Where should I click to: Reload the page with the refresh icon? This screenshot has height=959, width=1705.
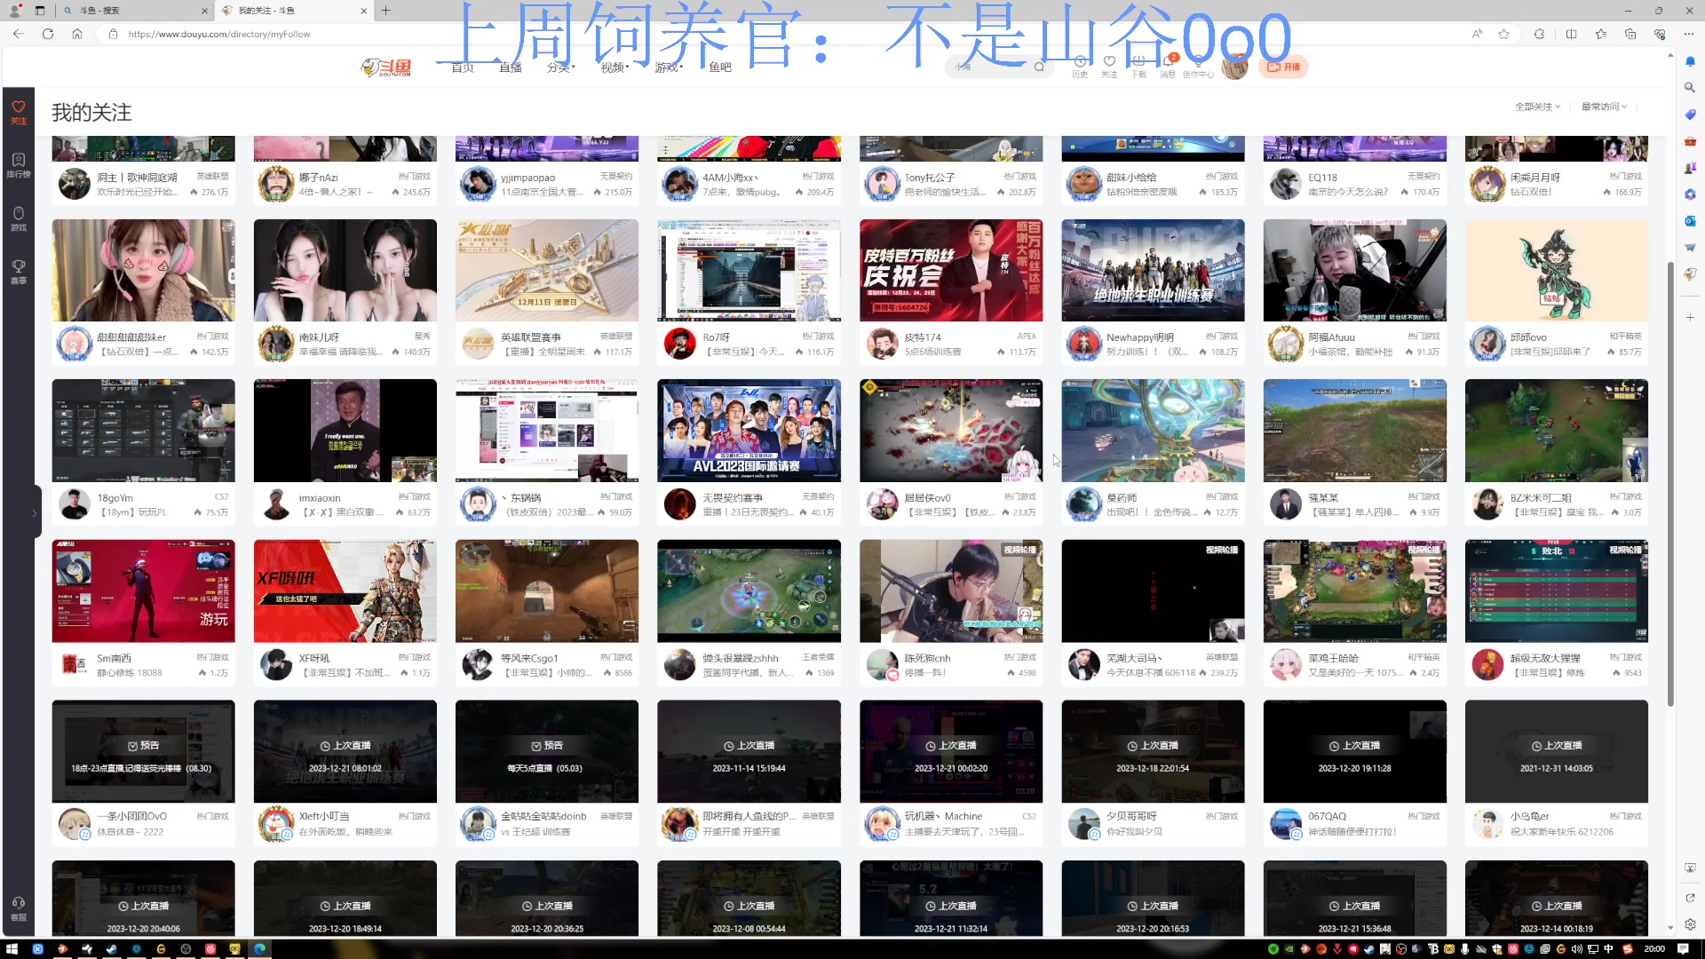point(48,34)
